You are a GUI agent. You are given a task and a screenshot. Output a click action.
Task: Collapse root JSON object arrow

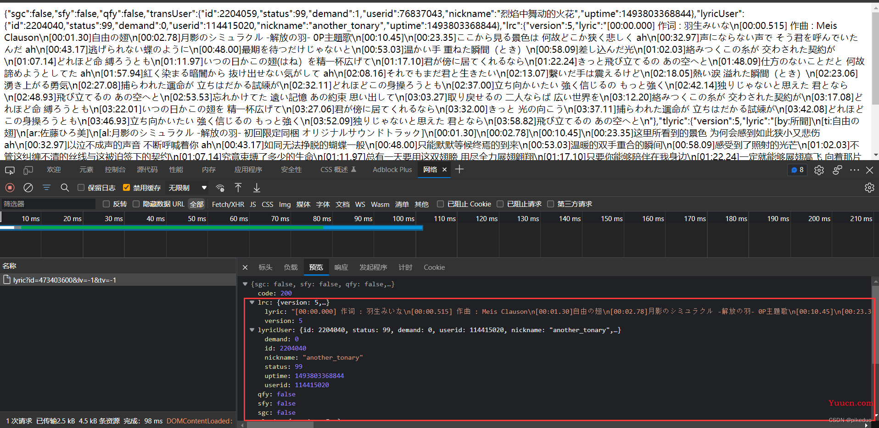click(x=245, y=284)
